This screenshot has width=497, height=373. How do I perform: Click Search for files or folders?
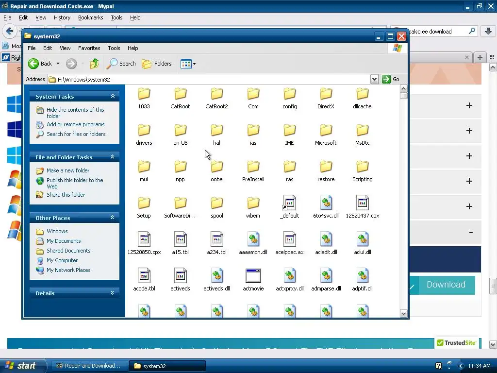(x=76, y=134)
